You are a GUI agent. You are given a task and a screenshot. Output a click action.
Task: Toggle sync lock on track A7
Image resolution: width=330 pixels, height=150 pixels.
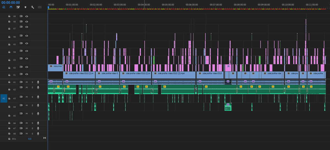(x=21, y=128)
